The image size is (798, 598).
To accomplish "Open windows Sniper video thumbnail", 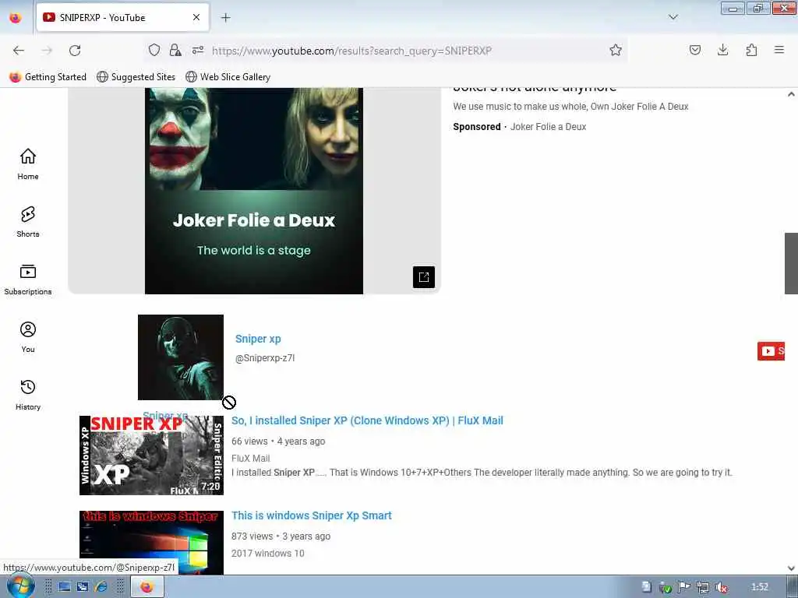I will (151, 543).
